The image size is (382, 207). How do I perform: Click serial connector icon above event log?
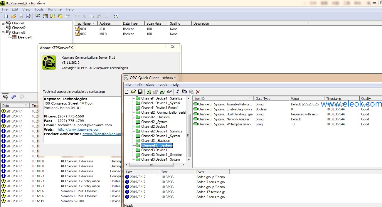tap(21, 97)
